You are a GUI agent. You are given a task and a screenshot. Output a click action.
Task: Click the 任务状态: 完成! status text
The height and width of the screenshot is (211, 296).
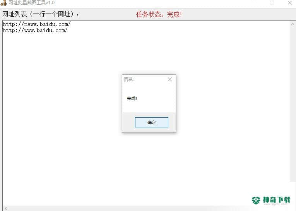coord(159,14)
